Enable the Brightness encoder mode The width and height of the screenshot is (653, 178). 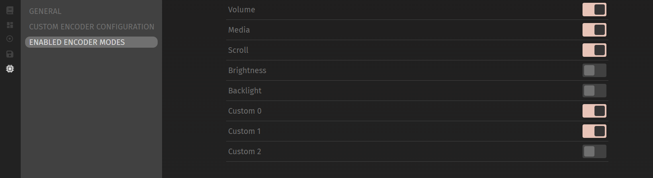click(594, 70)
